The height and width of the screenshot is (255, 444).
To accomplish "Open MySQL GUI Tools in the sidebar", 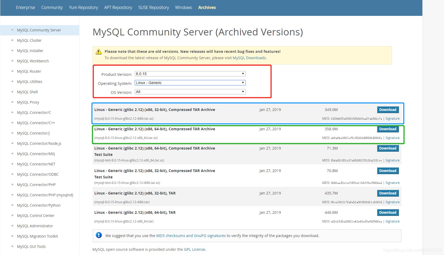I will (31, 247).
